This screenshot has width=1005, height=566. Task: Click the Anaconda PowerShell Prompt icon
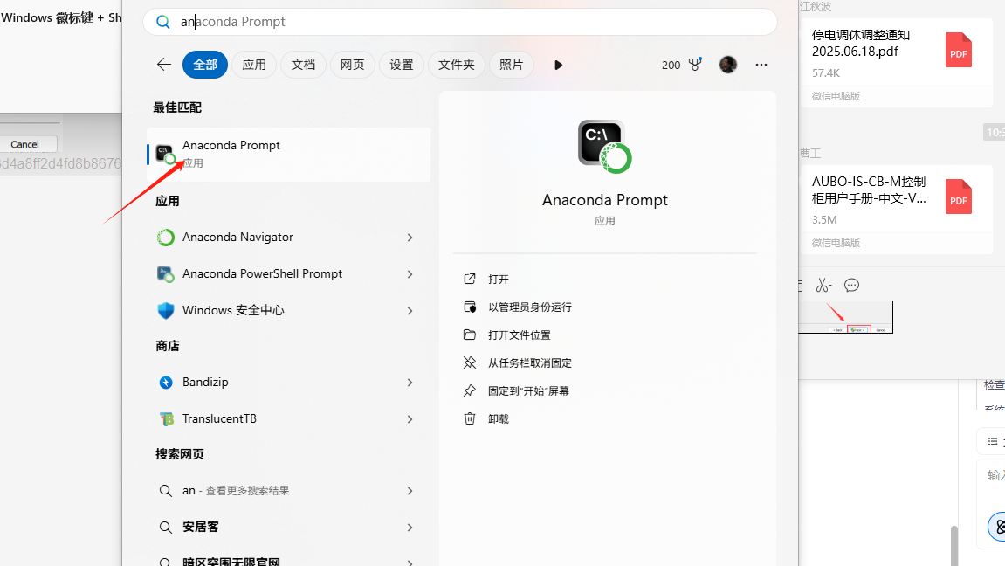(x=165, y=273)
